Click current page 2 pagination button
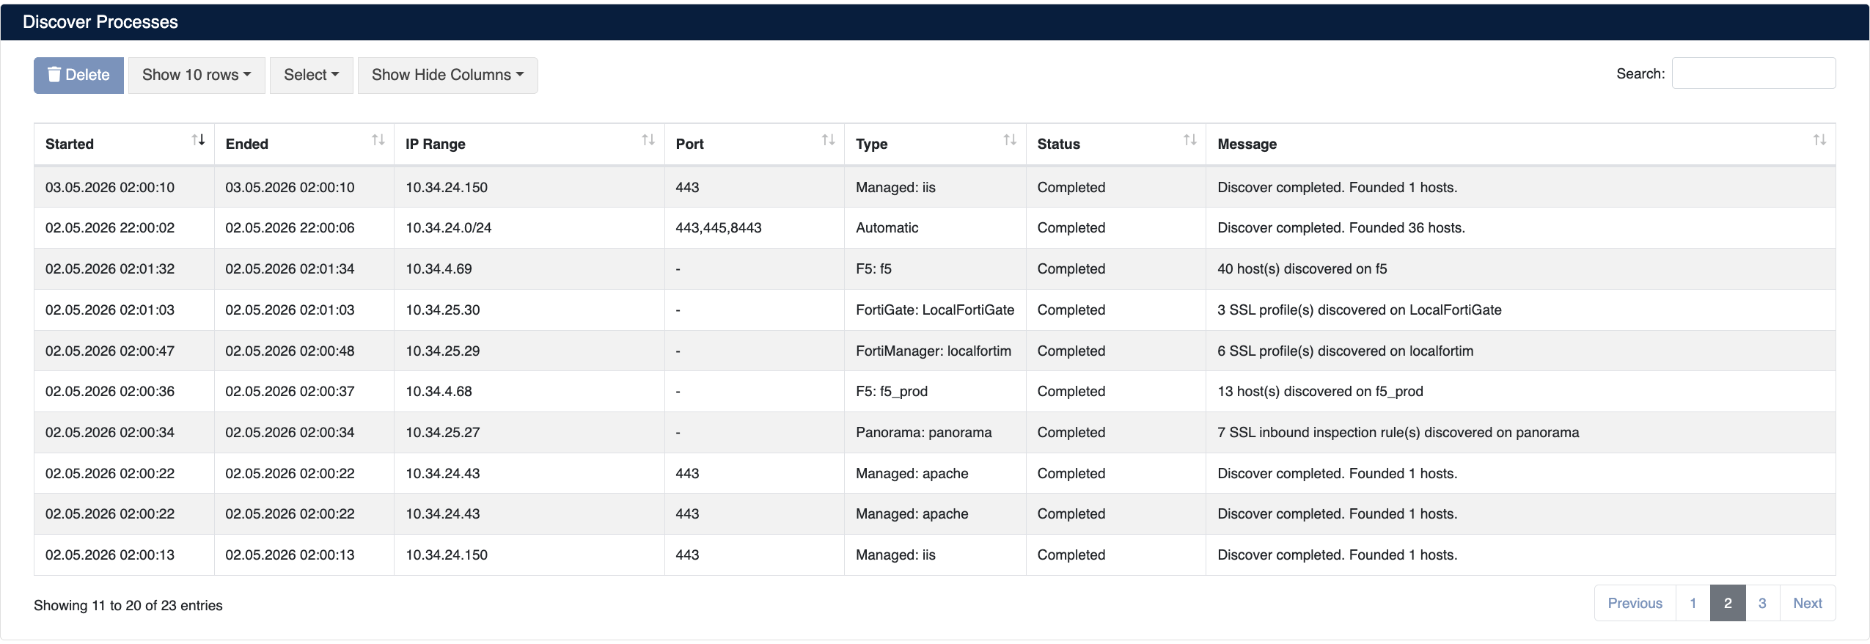The image size is (1870, 644). coord(1728,603)
